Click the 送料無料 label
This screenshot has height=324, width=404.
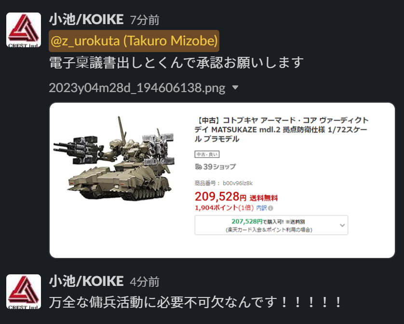264,198
